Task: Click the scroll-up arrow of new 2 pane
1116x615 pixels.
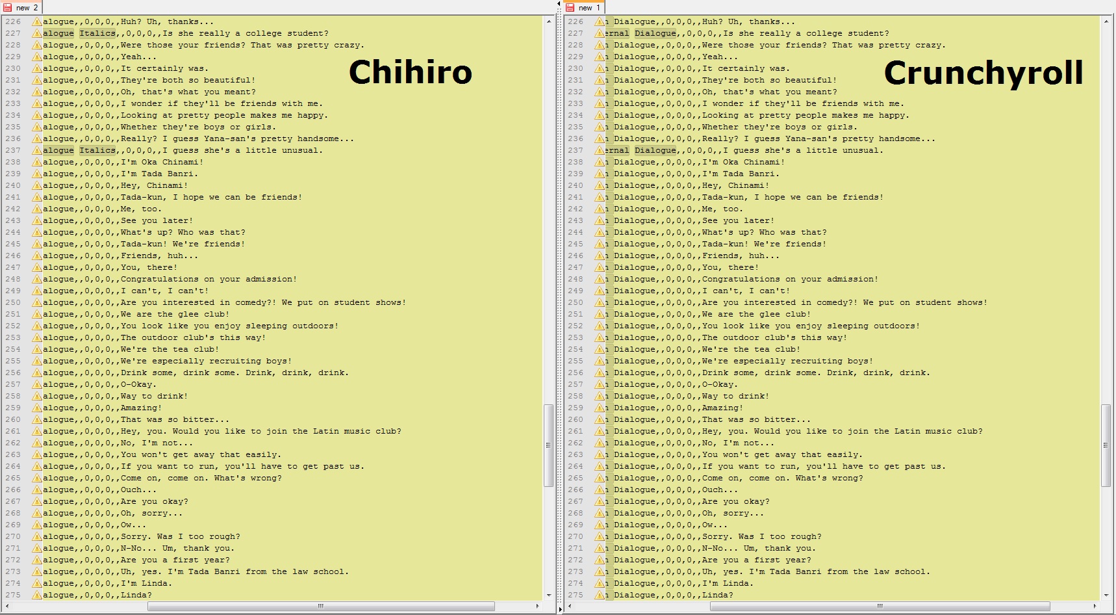Action: click(549, 21)
